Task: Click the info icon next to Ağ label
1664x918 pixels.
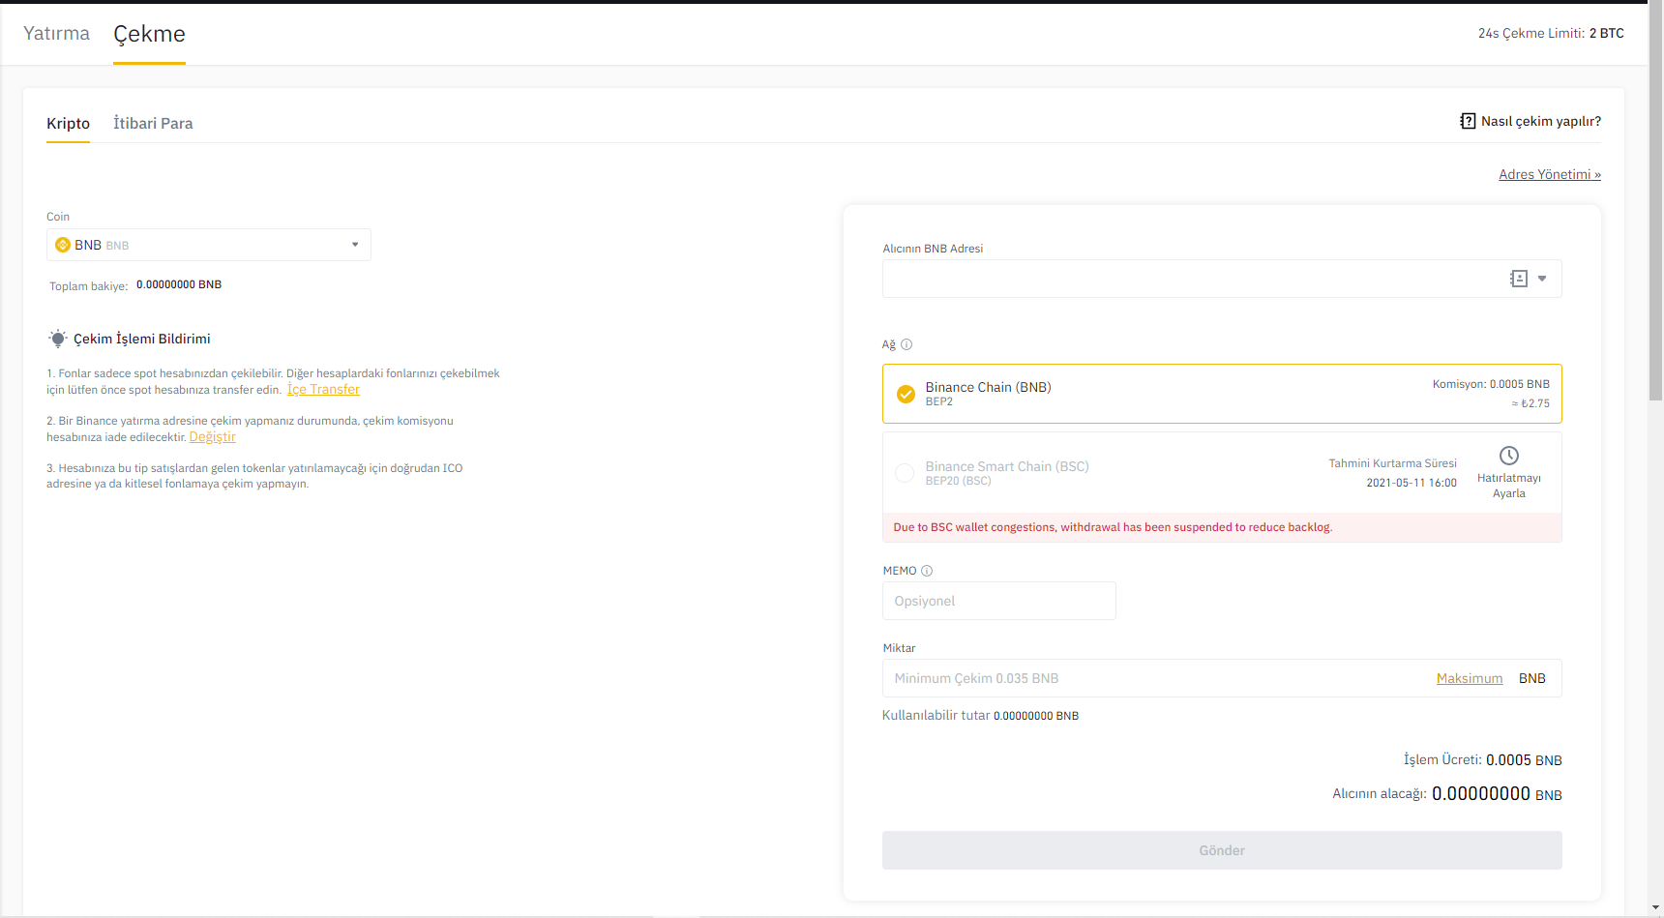Action: 906,344
